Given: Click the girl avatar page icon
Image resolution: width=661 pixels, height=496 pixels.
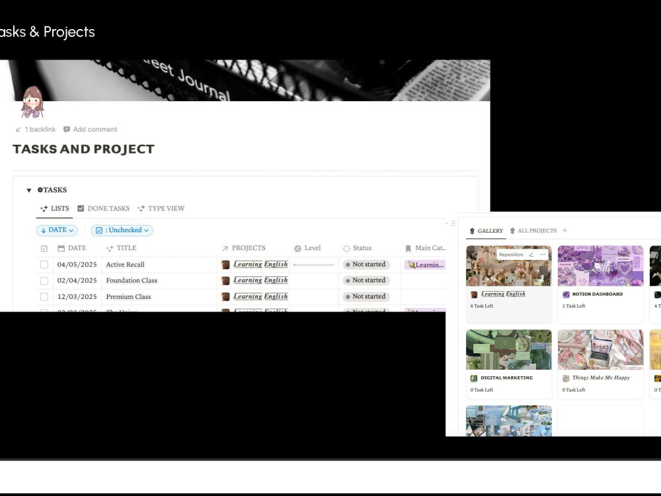Looking at the screenshot, I should [32, 102].
